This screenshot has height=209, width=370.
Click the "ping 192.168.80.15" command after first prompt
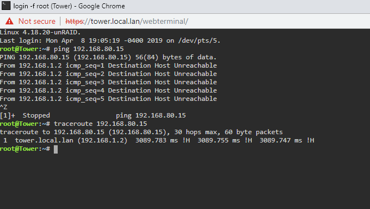(89, 49)
